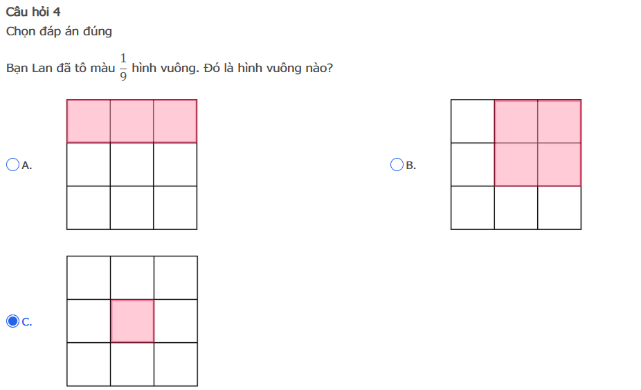Select the radio button for answer B
The image size is (641, 390).
397,165
